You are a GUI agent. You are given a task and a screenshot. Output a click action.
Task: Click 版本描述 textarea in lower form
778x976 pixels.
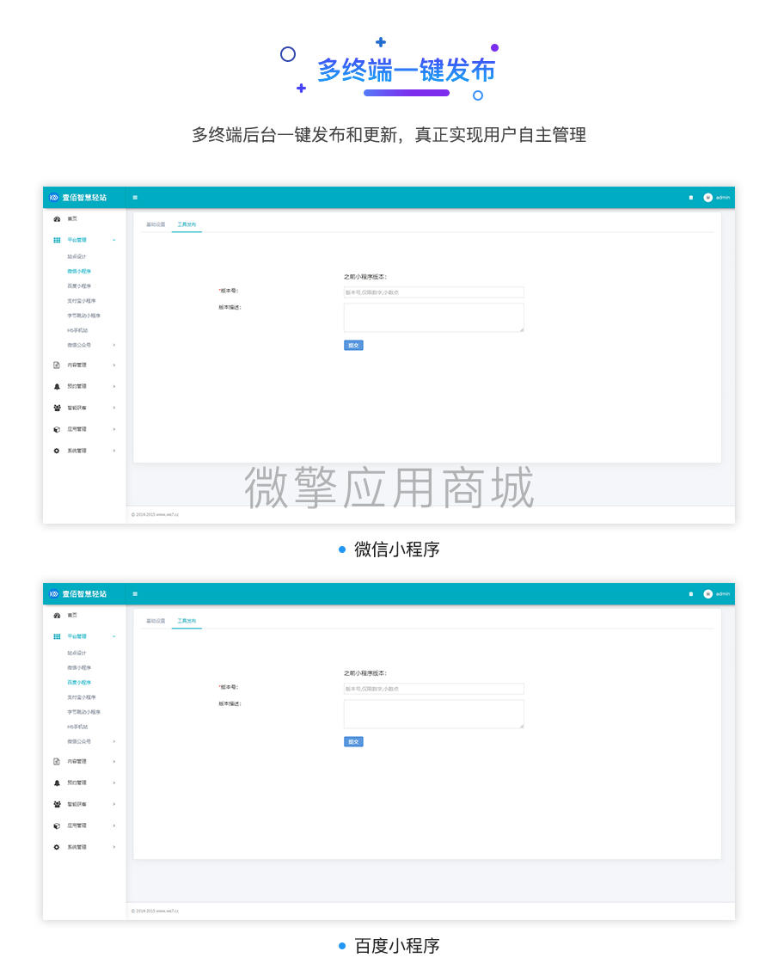(x=433, y=714)
